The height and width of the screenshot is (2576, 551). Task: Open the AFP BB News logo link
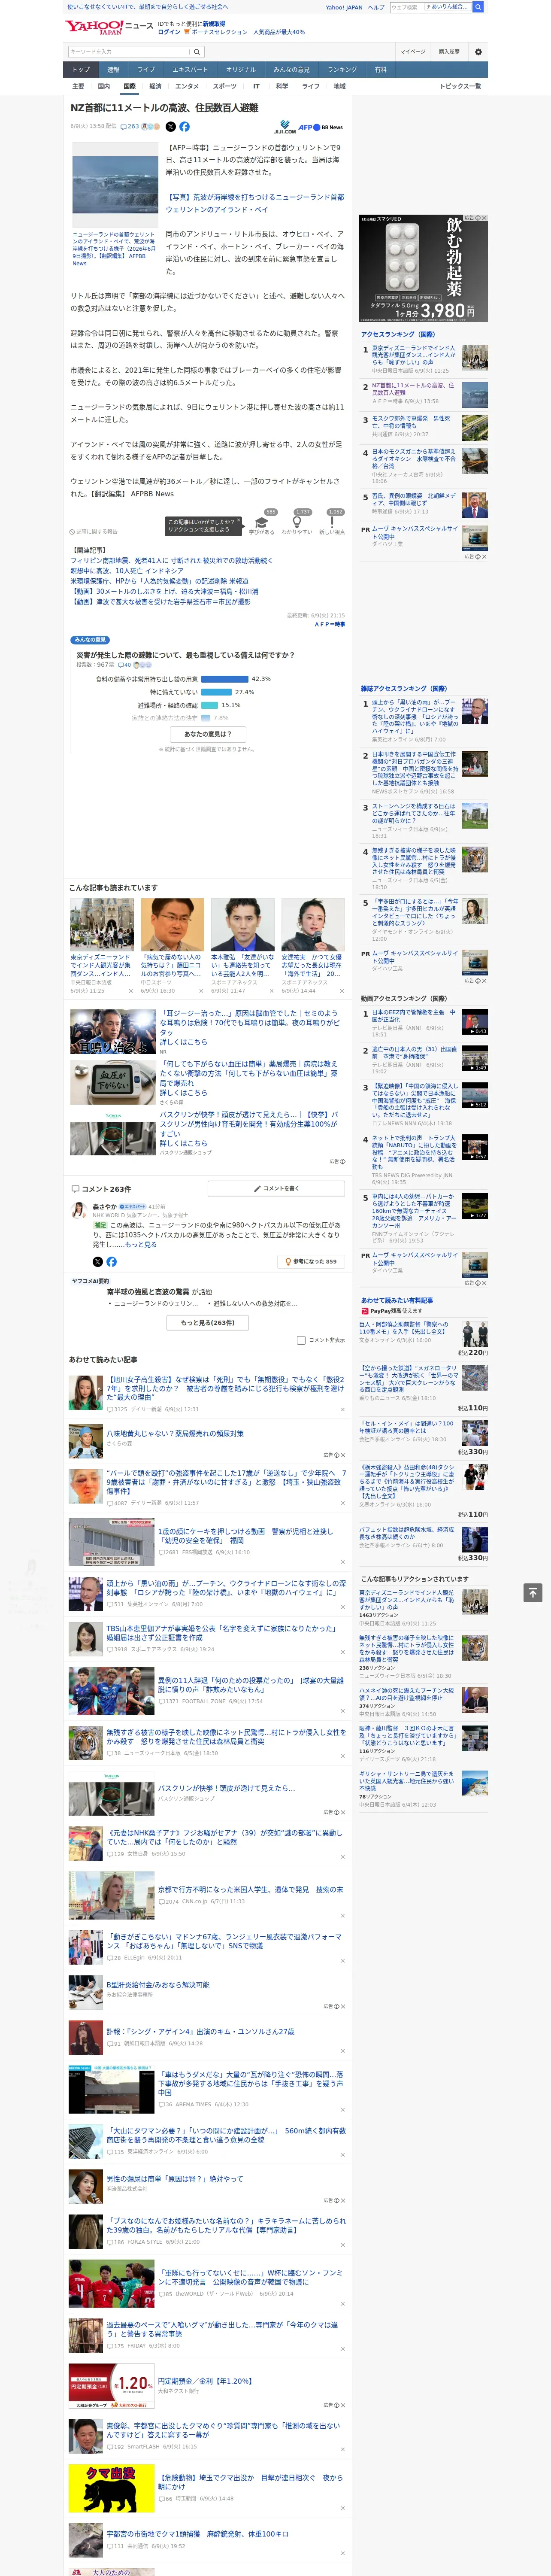(x=320, y=127)
